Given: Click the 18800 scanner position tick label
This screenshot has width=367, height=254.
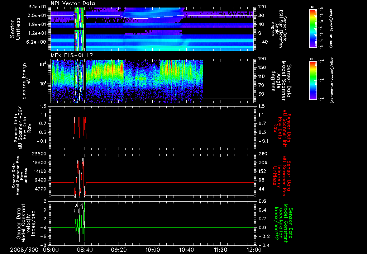Looking at the screenshot, I should [x=39, y=163].
